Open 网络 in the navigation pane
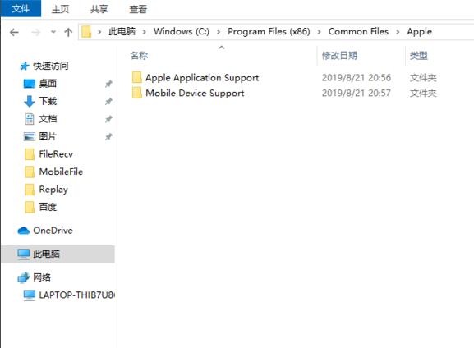The image size is (474, 348). tap(42, 277)
